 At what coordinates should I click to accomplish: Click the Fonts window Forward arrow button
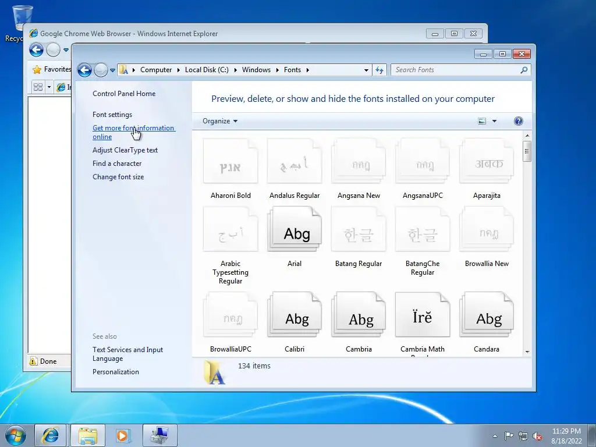point(101,70)
